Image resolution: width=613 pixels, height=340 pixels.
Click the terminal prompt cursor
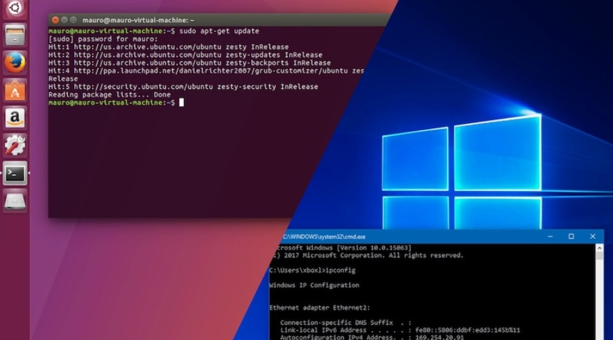click(181, 103)
